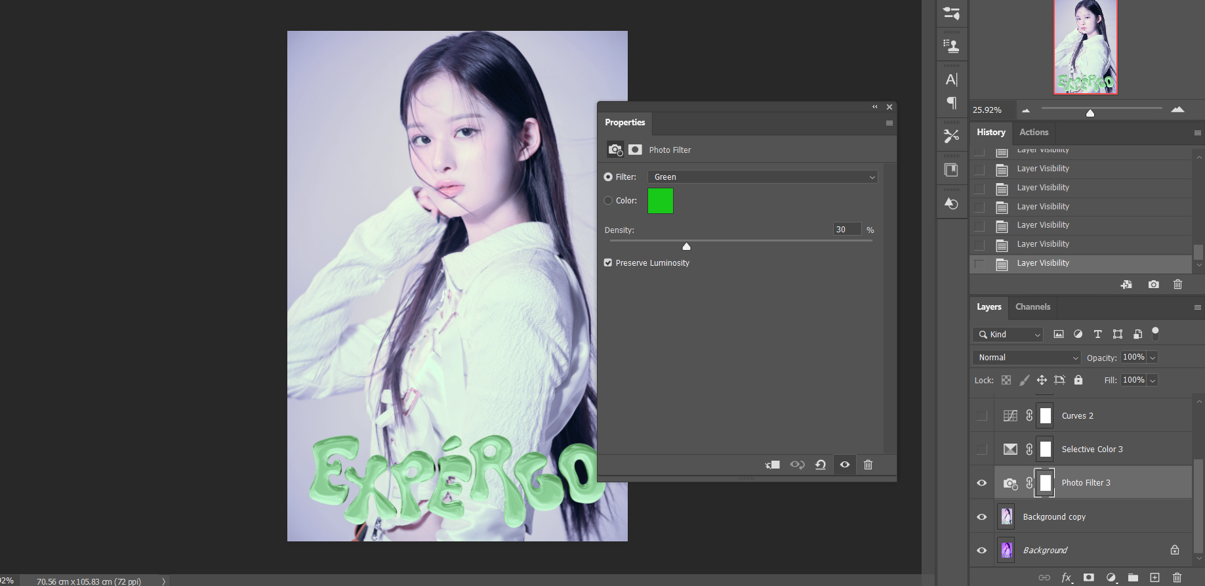Click the Navigator zoom out small mountains icon
This screenshot has width=1205, height=586.
click(x=1026, y=110)
